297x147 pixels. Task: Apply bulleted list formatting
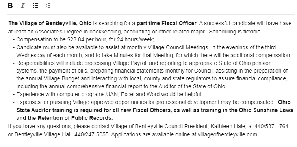coord(35,6)
